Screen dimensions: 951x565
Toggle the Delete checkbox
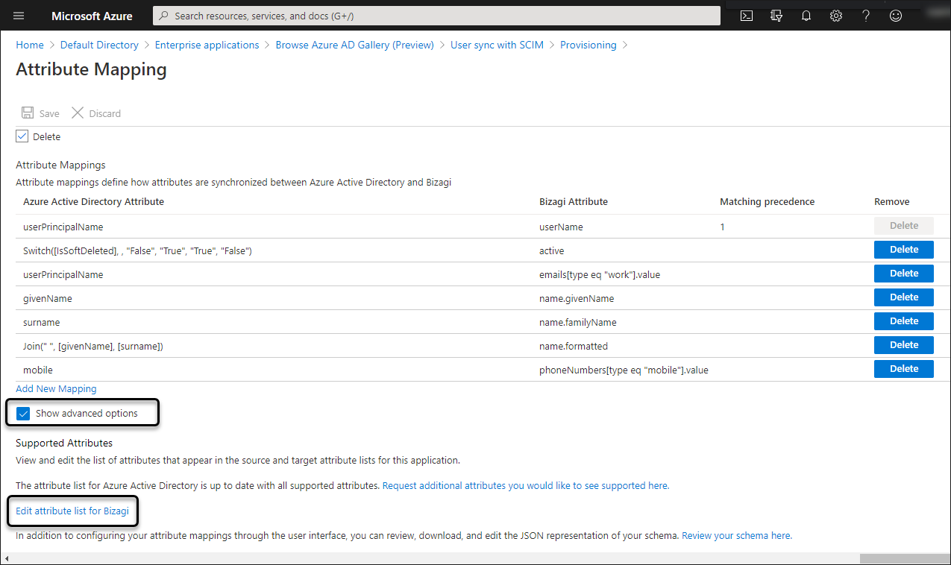[x=22, y=136]
